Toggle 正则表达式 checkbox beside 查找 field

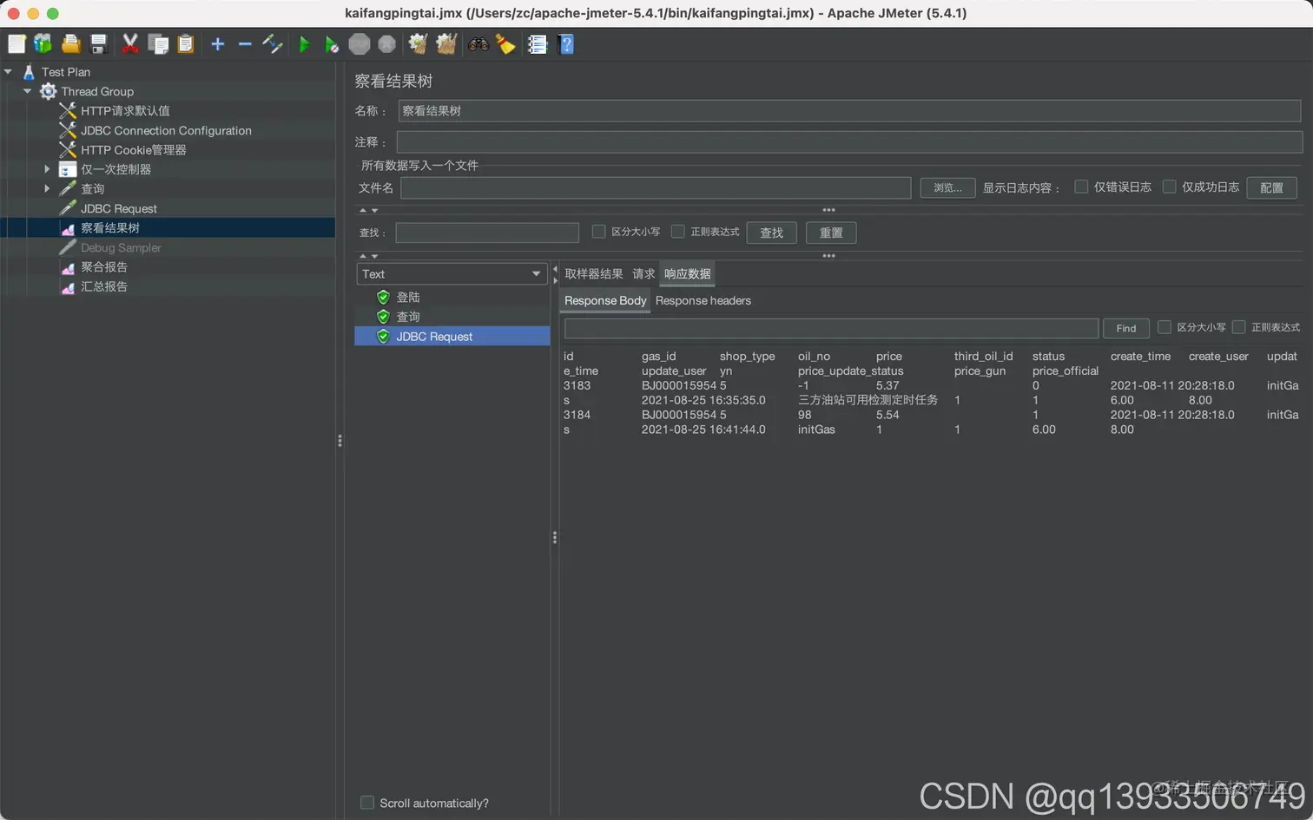pos(677,232)
